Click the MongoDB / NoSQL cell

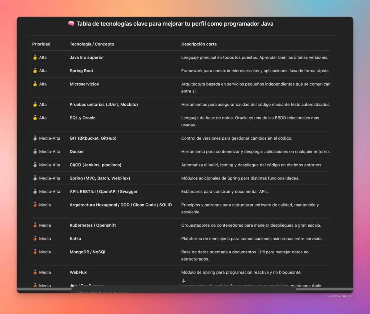click(x=88, y=252)
